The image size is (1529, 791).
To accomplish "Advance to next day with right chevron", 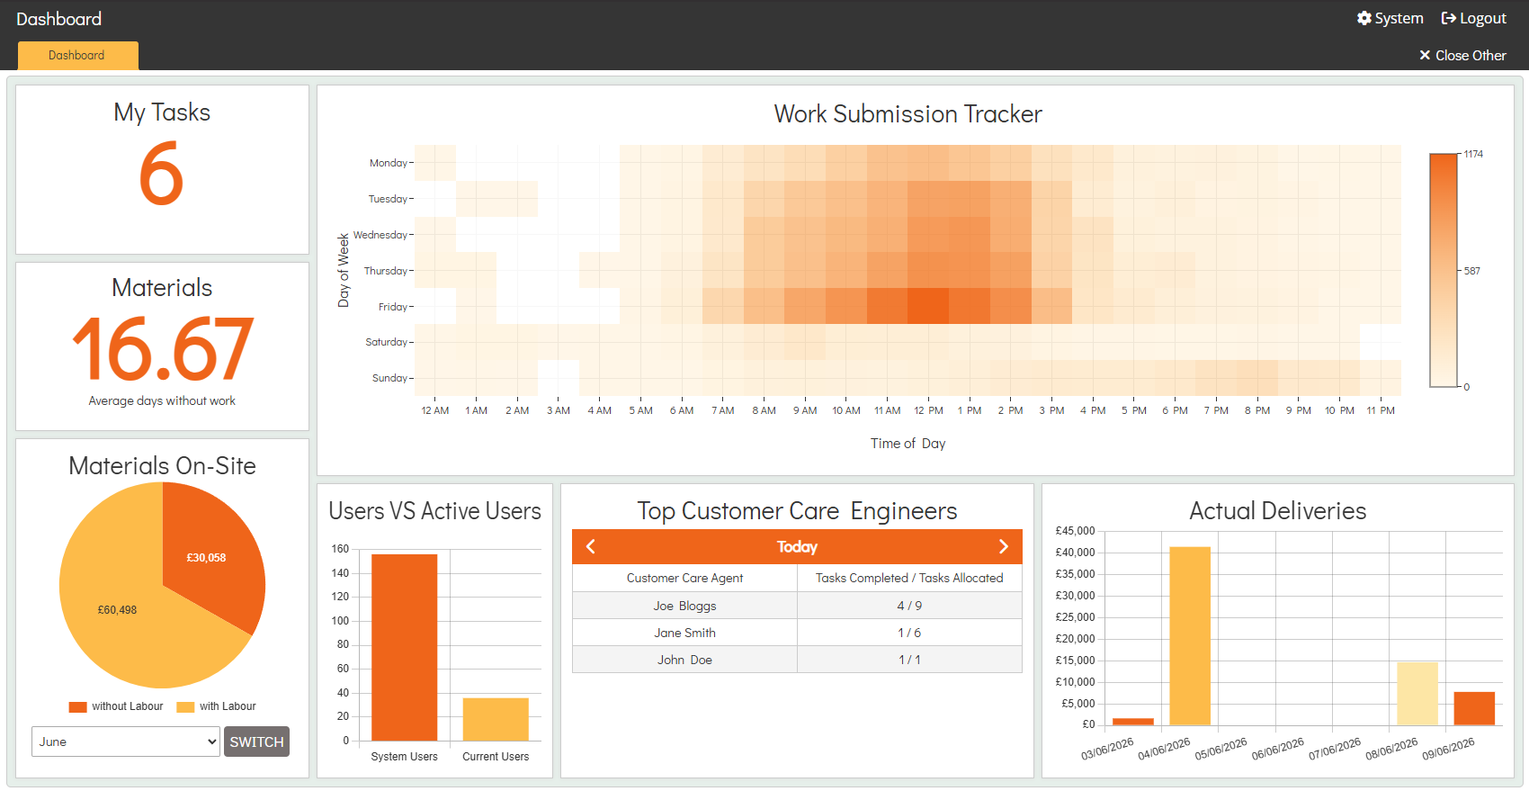I will coord(1004,546).
